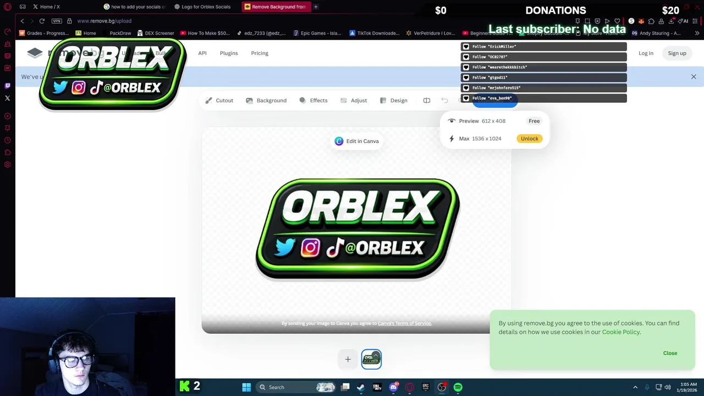704x396 pixels.
Task: Click the undo arrow icon
Action: (x=445, y=101)
